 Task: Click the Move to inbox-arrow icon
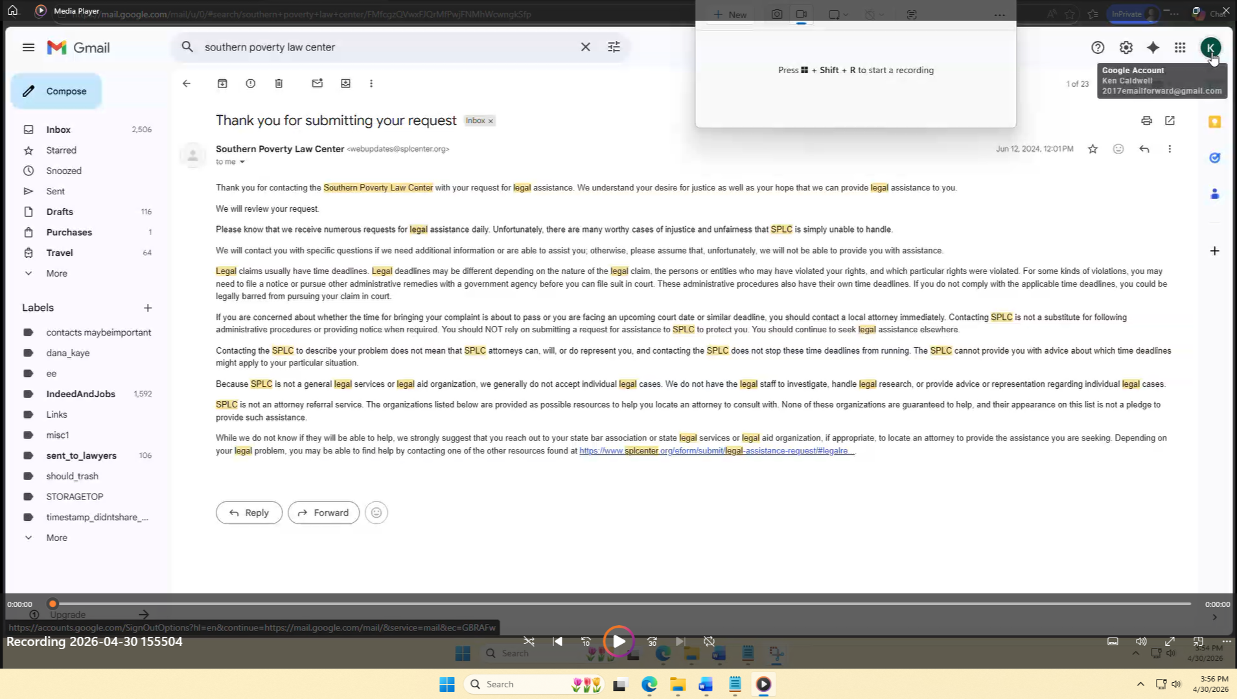point(345,84)
